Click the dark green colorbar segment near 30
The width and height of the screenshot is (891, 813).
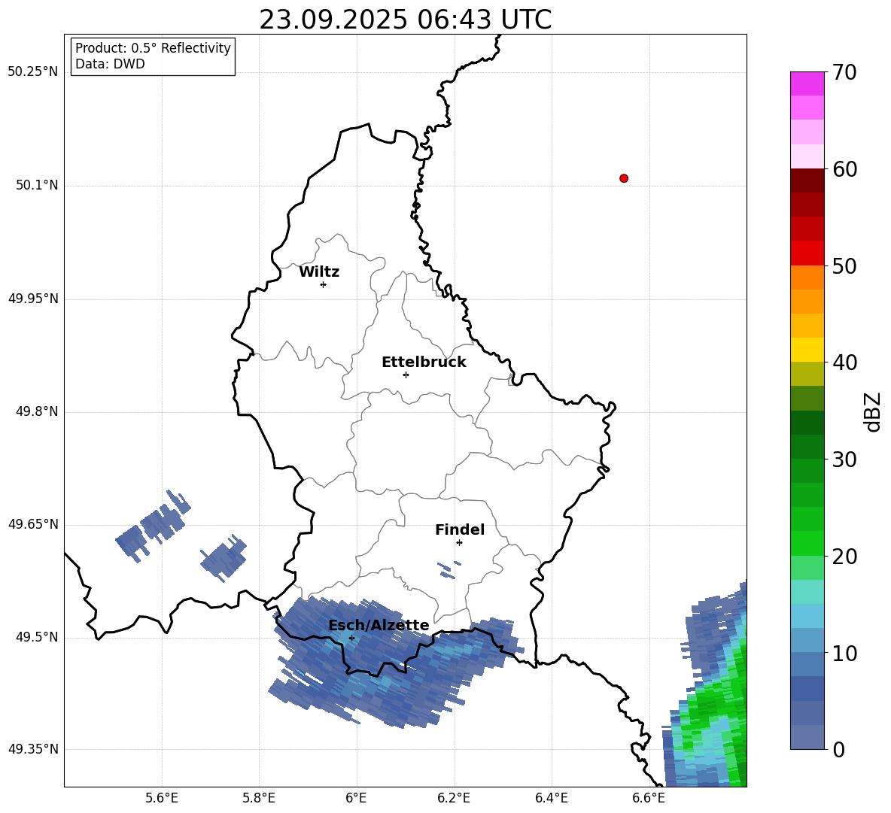click(x=807, y=446)
